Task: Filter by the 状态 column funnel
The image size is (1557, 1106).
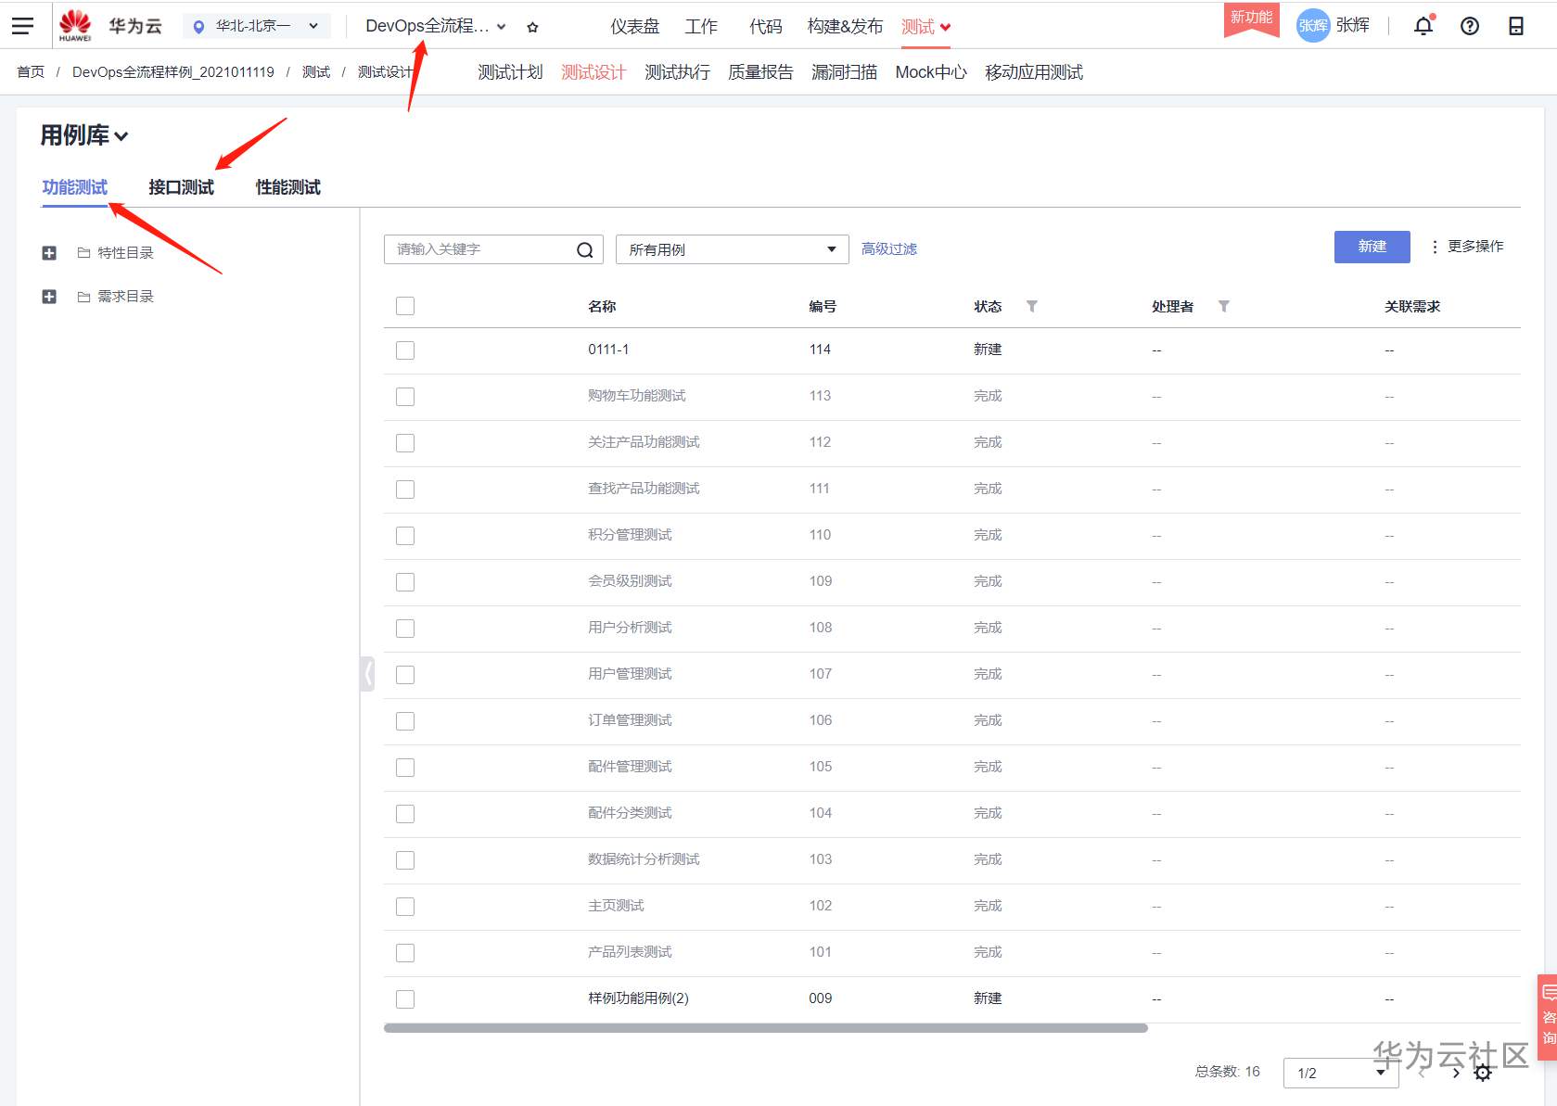Action: (x=1031, y=306)
